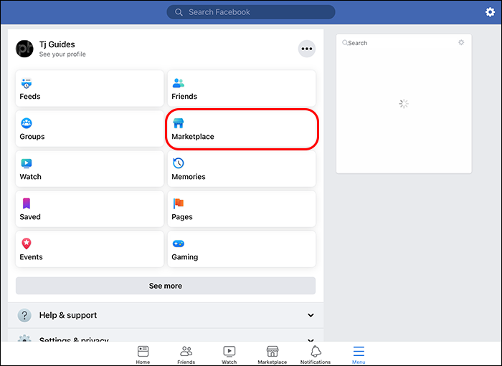Open the Marketplace label in the grid
This screenshot has height=366, width=502.
(x=193, y=137)
